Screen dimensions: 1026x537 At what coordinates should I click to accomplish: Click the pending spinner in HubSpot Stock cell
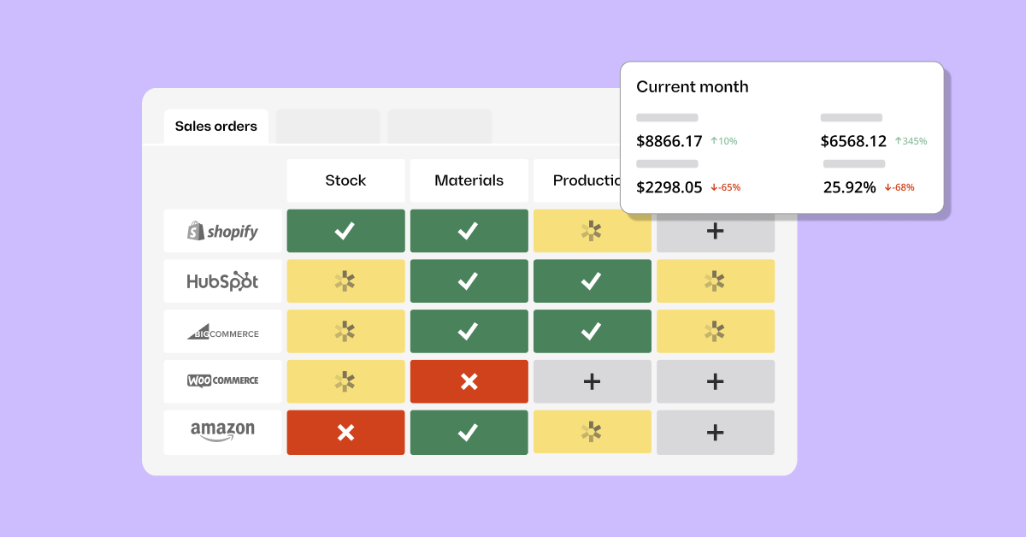tap(345, 281)
